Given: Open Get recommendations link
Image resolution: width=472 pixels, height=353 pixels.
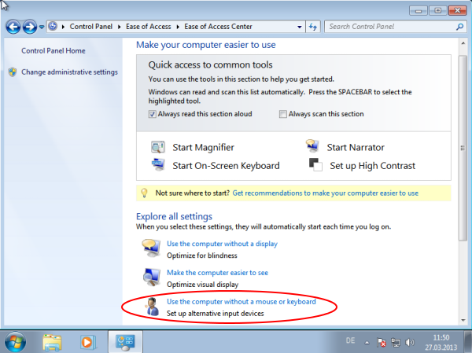Looking at the screenshot, I should coord(326,193).
